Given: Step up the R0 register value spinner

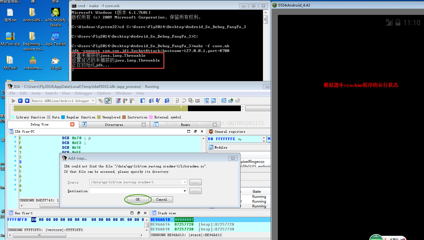Looking at the screenshot, I should click(x=264, y=137).
